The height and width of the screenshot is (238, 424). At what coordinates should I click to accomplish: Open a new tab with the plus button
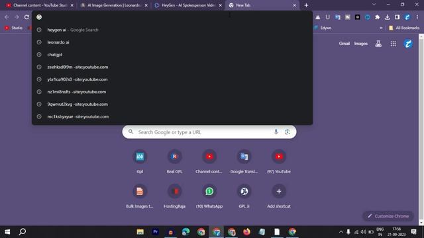click(x=306, y=5)
